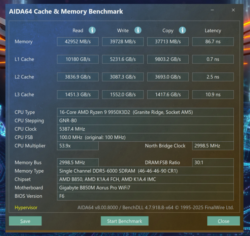250x236 pixels.
Task: Select the Memory read value 42952 MB/s
Action: pyautogui.click(x=78, y=42)
